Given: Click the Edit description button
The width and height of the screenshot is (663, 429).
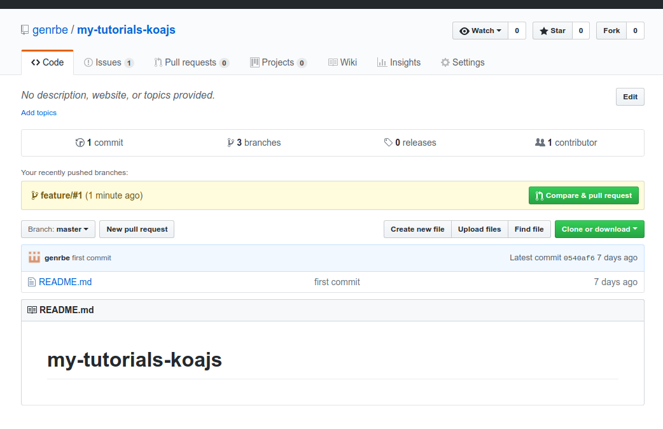Looking at the screenshot, I should [x=630, y=97].
